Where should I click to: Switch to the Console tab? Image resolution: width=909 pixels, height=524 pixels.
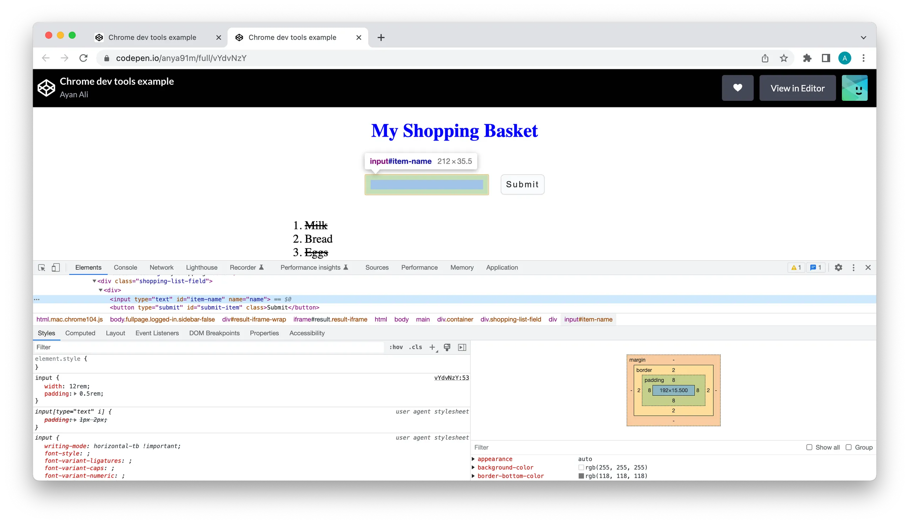click(125, 267)
